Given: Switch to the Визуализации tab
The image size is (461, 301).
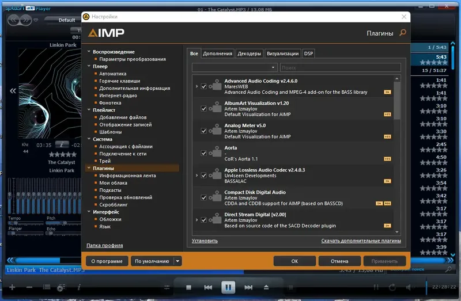Looking at the screenshot, I should tap(282, 54).
